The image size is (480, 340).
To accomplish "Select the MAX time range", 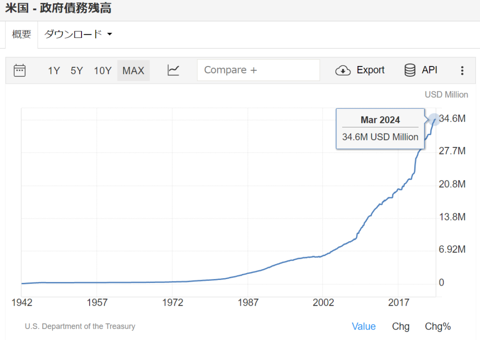I will tap(133, 71).
